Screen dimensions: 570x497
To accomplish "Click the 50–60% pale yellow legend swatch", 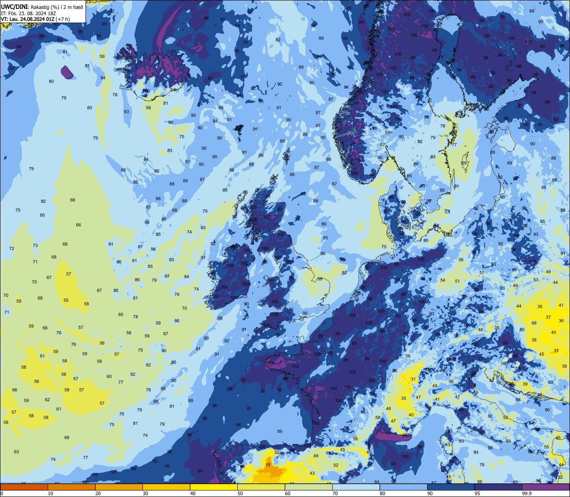I will [x=261, y=487].
